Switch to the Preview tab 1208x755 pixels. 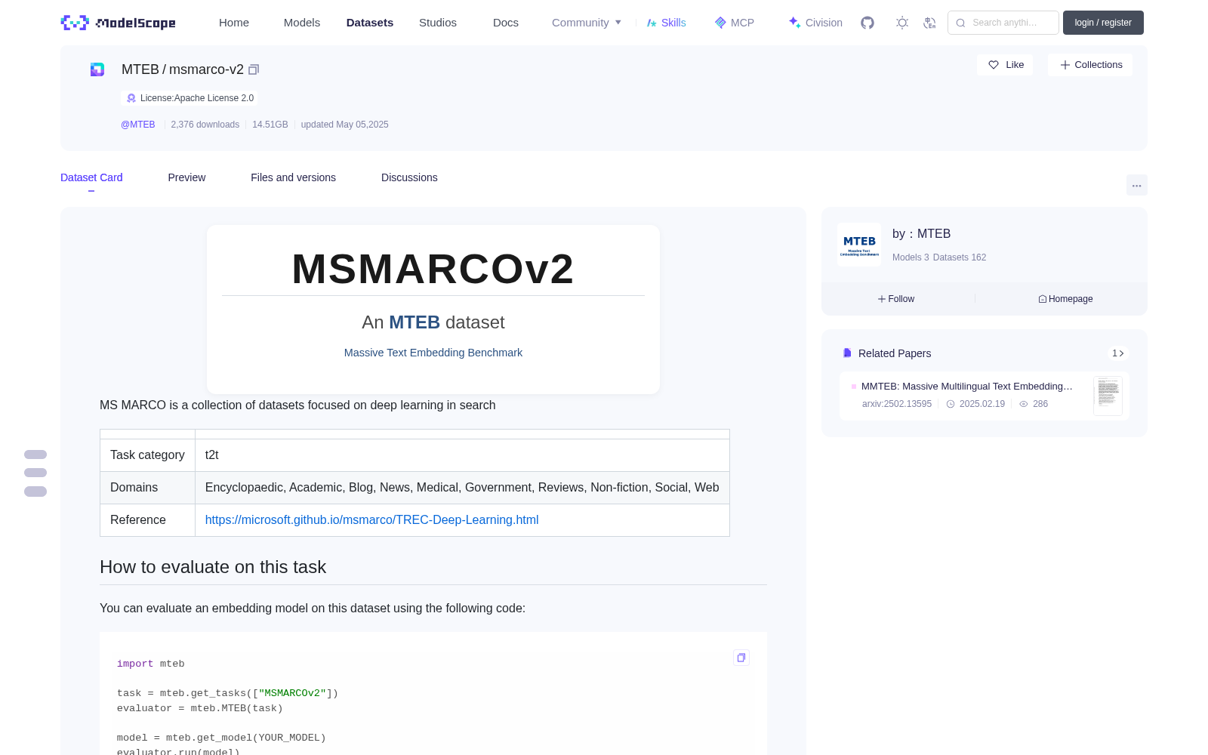(x=186, y=177)
